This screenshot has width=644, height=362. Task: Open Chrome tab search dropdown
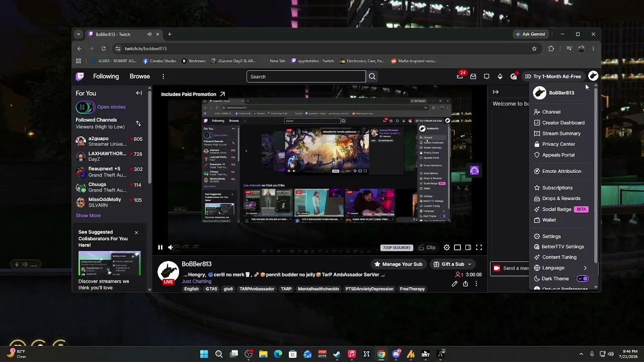[78, 34]
